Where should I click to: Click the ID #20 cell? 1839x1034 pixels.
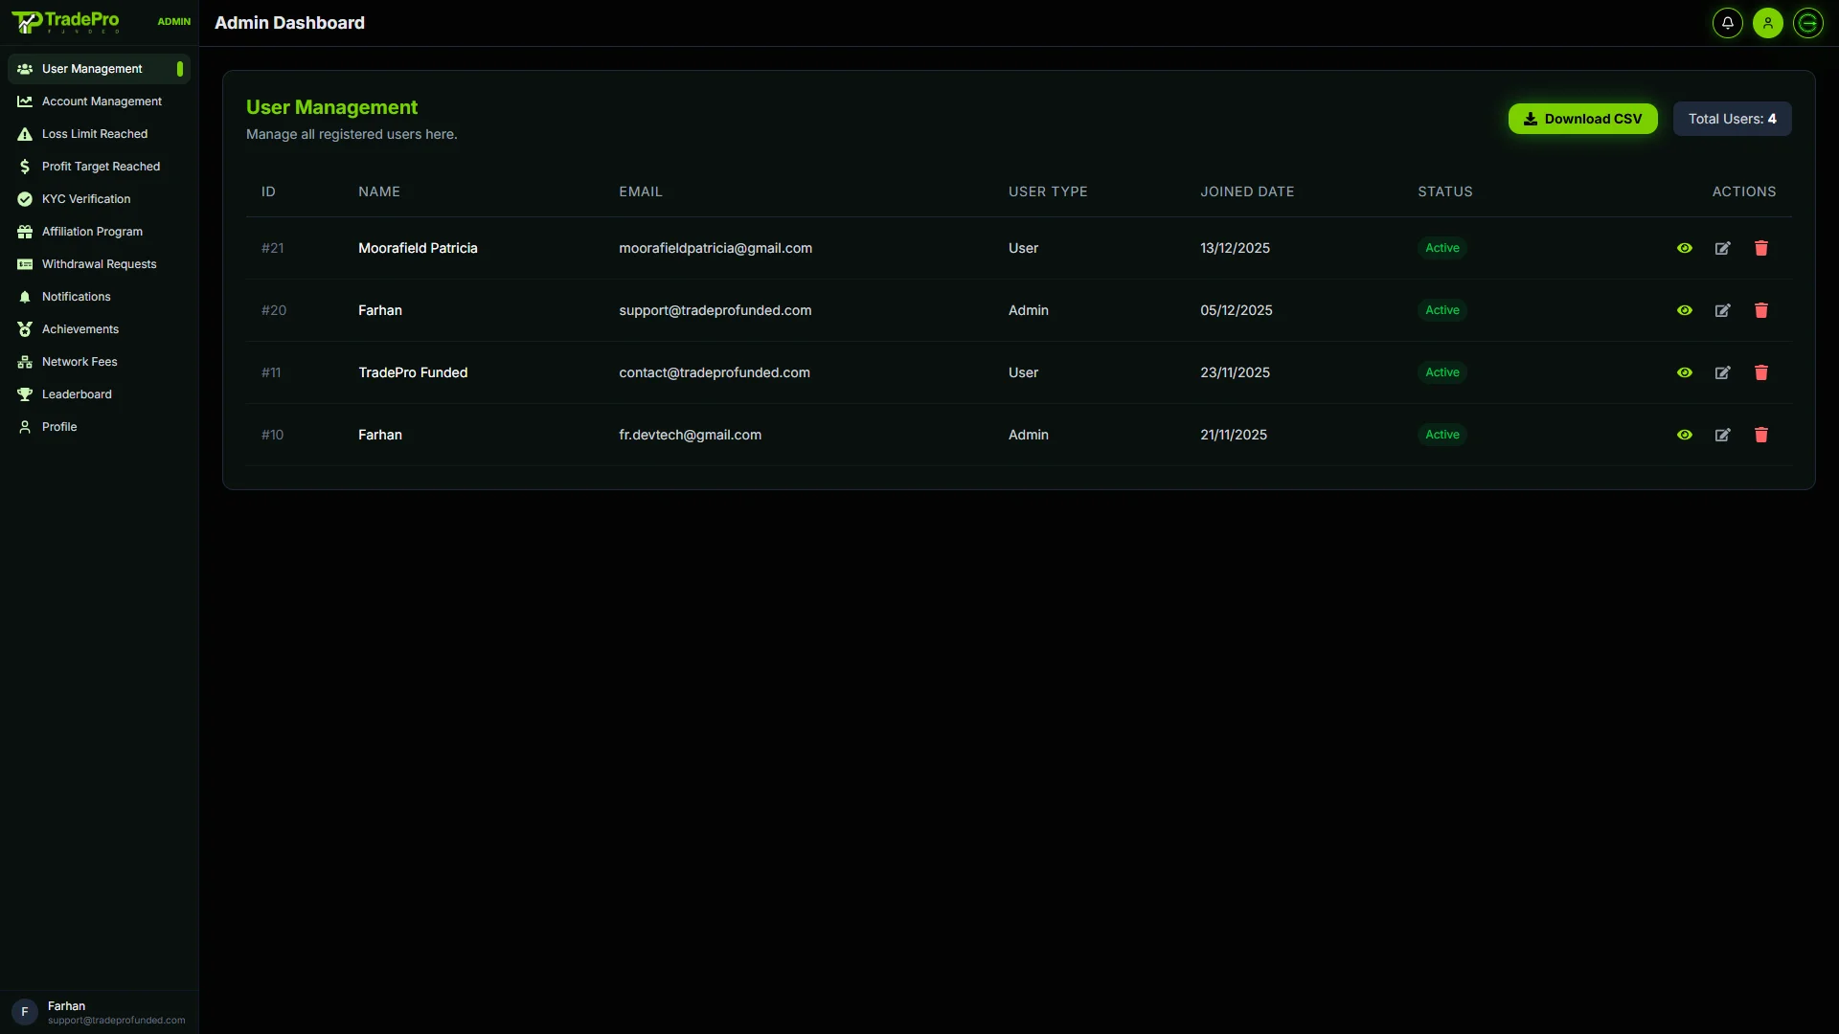pos(274,310)
